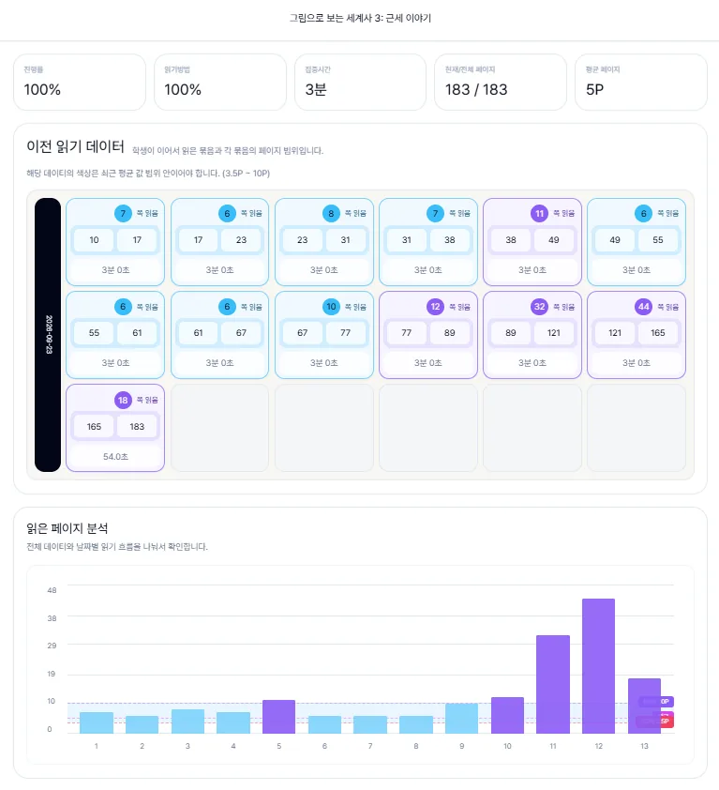Open the 집중시간 3분 stat card
The image size is (719, 790).
point(361,83)
